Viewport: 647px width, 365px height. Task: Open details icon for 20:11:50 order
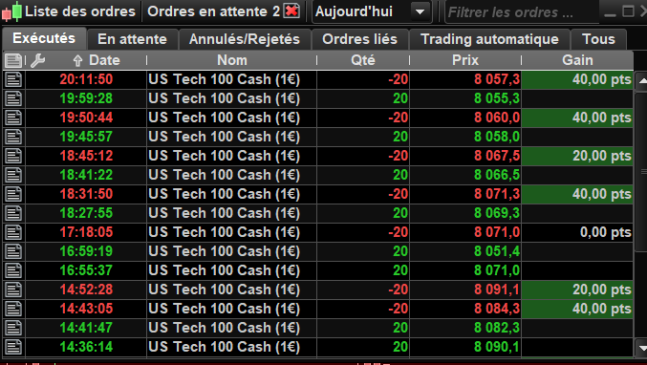pos(13,79)
